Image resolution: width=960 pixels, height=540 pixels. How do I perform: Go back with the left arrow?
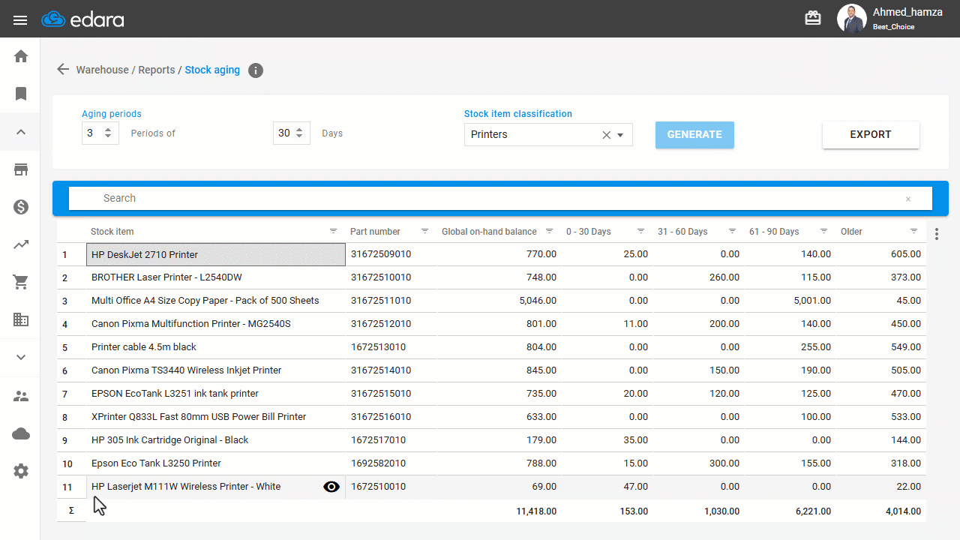click(x=63, y=69)
